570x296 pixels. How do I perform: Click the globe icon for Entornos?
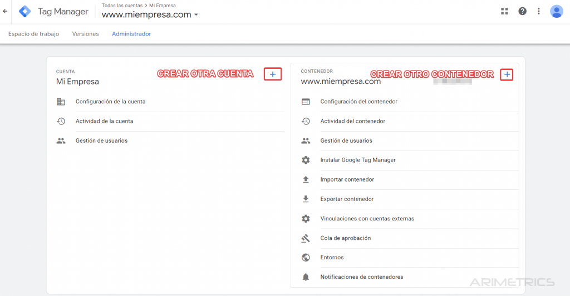click(306, 257)
